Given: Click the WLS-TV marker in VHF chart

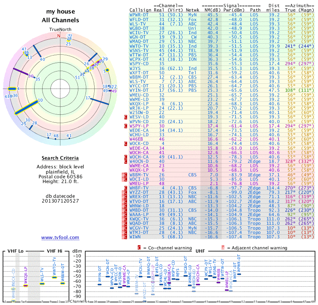Looking at the screenshot, I should pyautogui.click(x=42, y=284).
